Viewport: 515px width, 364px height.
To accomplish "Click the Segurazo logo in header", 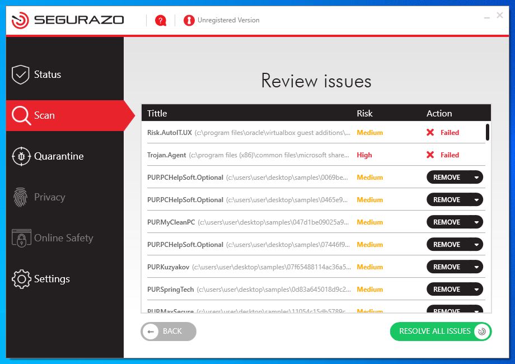I will (x=67, y=21).
